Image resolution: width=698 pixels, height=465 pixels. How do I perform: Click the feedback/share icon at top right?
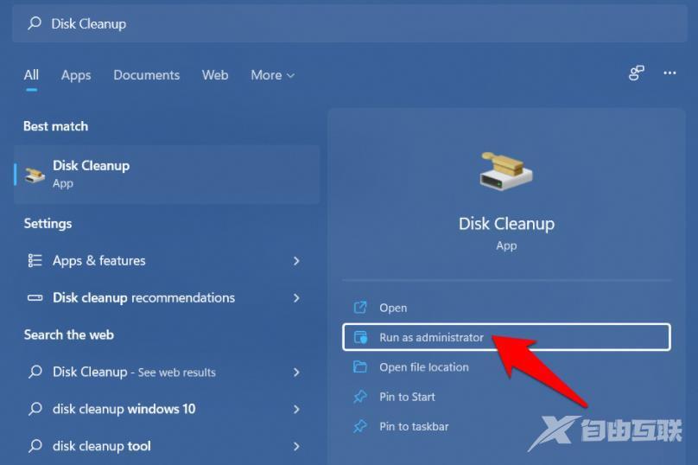[637, 73]
